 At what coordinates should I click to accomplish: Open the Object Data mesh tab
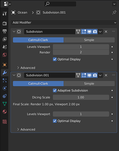click(5, 104)
